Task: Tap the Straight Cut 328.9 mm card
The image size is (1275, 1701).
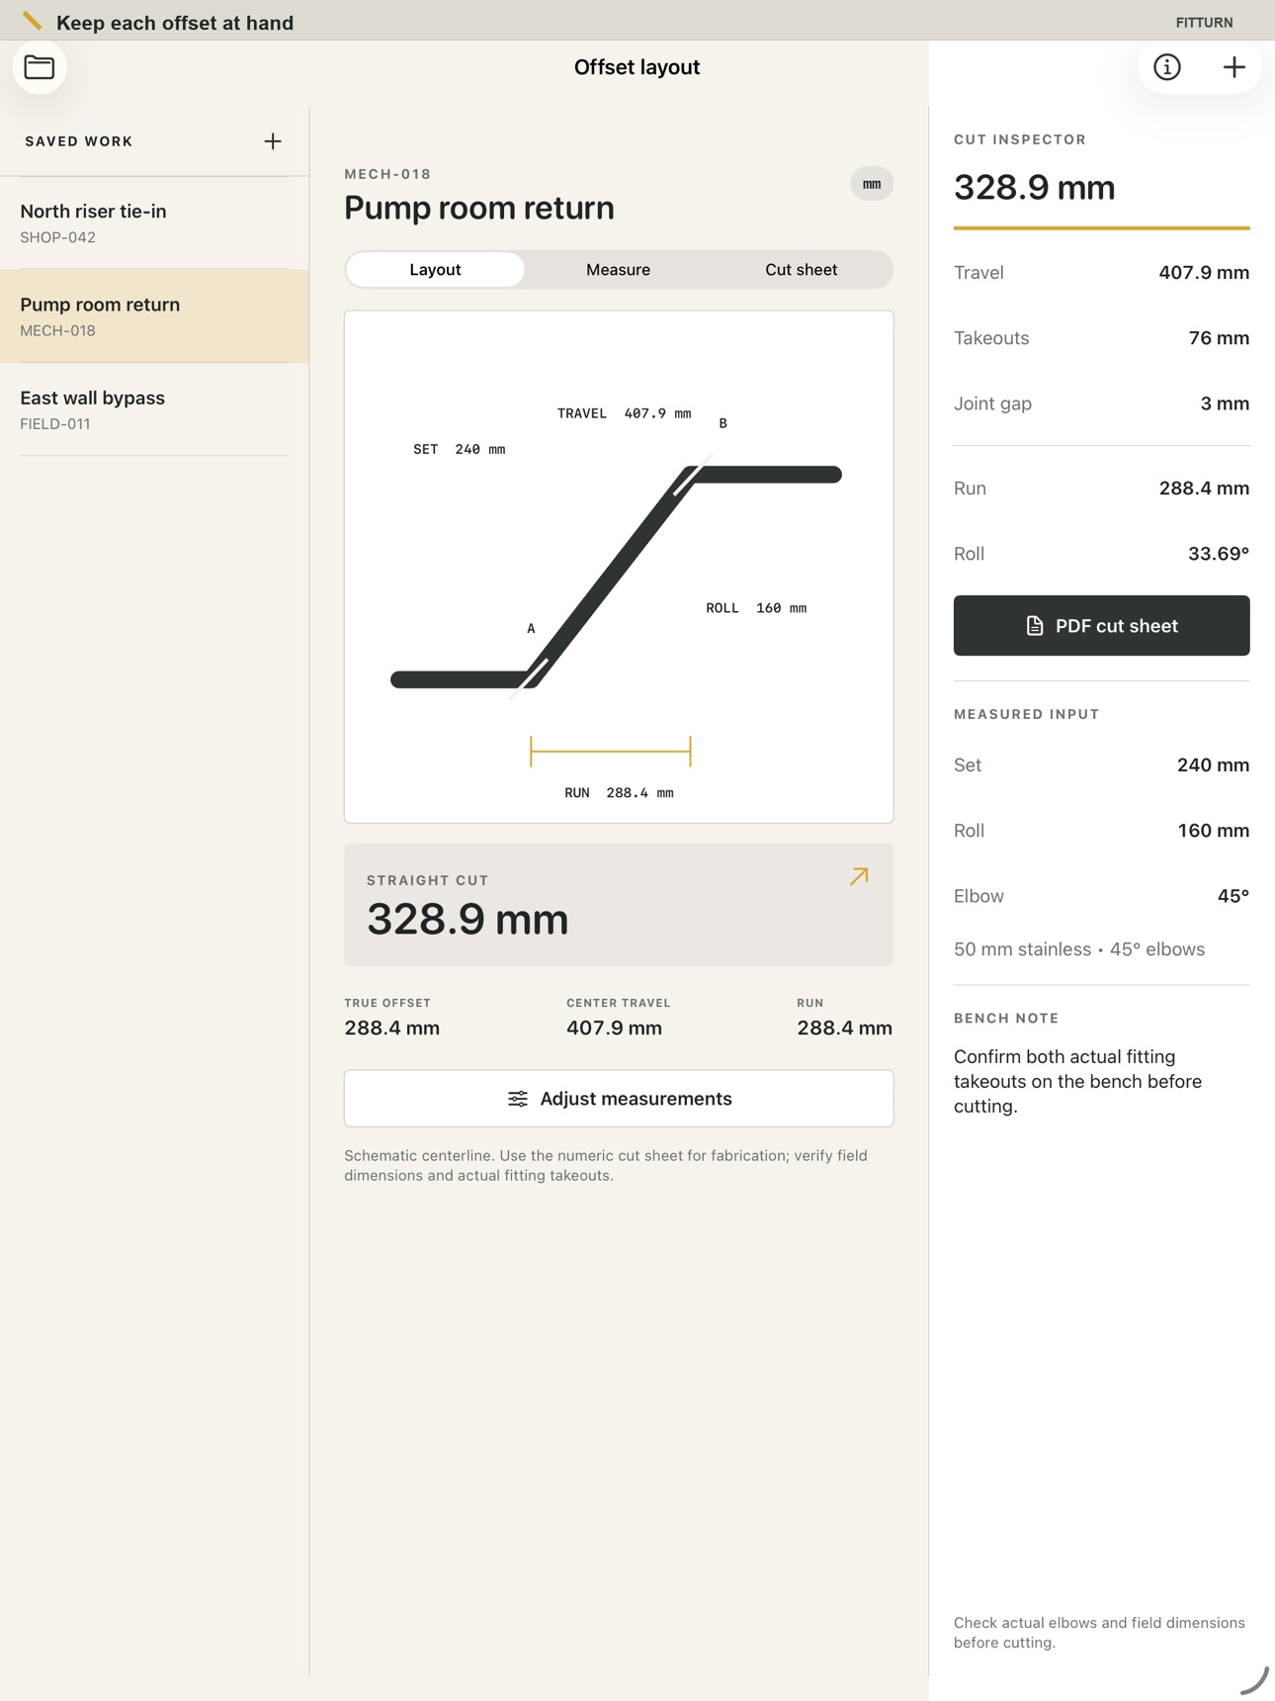Action: 619,905
